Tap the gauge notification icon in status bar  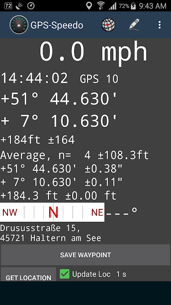(x=31, y=6)
